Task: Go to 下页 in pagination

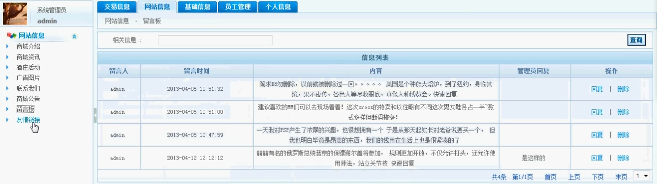Action: (x=598, y=177)
